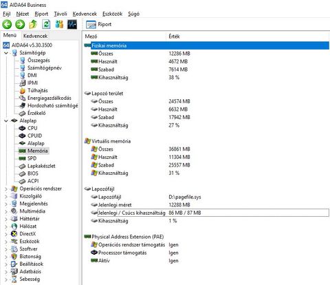Screen dimensions: 330x285
Task: Open the Súgó menu
Action: [x=133, y=14]
